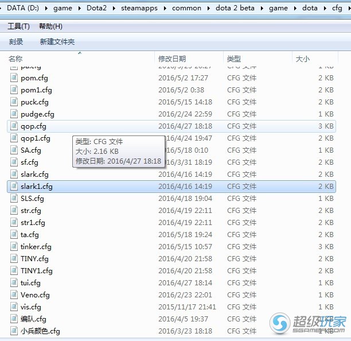Open the 工具(T) menu
Screen dimensions: 351x341
point(18,26)
